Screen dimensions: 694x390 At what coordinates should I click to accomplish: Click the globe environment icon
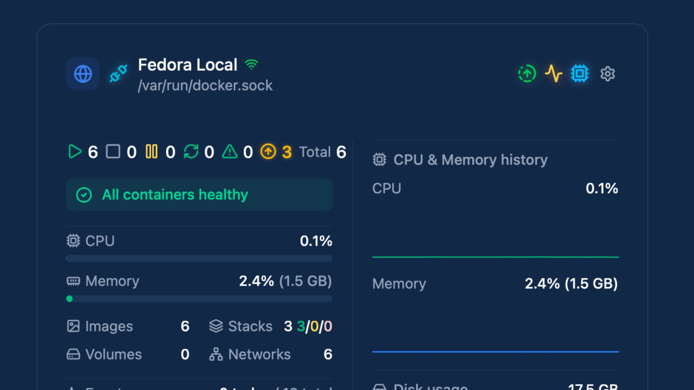[83, 74]
